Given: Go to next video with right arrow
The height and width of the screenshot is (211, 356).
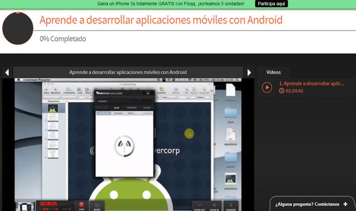Looking at the screenshot, I should tap(249, 73).
